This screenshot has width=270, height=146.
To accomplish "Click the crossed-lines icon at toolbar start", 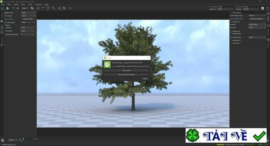I will [x=2, y=8].
